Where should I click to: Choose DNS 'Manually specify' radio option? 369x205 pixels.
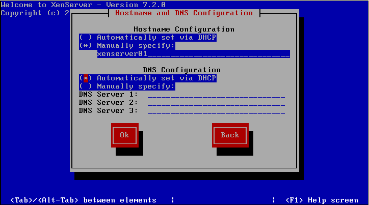click(127, 86)
